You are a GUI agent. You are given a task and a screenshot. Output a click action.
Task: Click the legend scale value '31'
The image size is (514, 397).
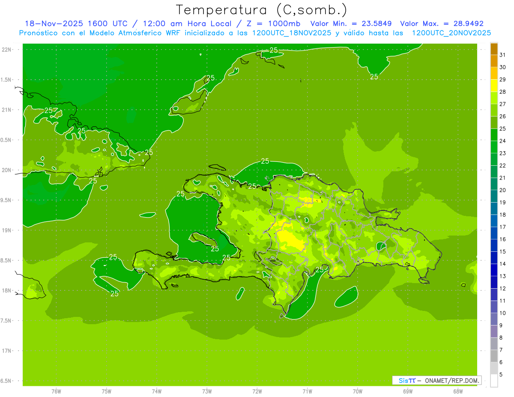pos(502,55)
